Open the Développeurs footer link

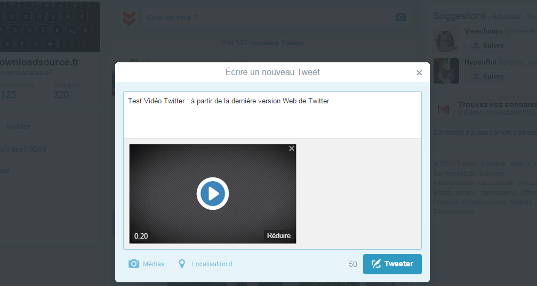pyautogui.click(x=454, y=212)
